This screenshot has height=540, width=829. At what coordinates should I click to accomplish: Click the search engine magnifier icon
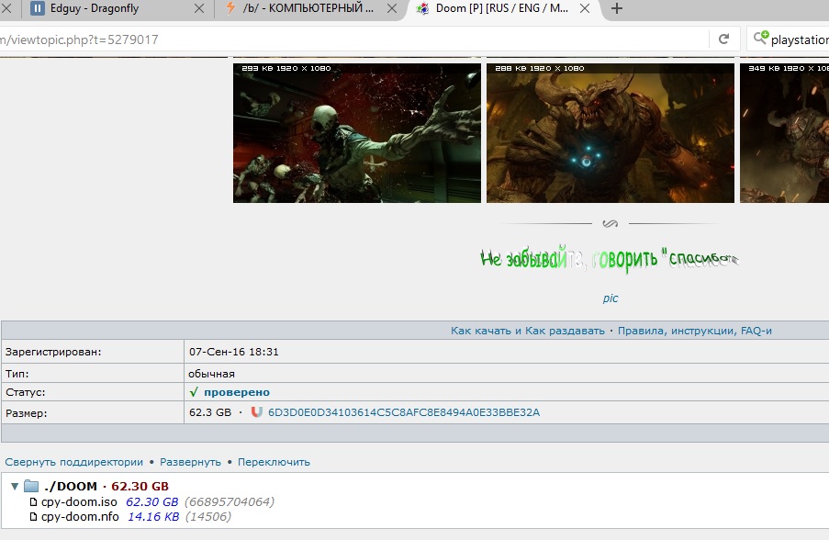pos(761,38)
